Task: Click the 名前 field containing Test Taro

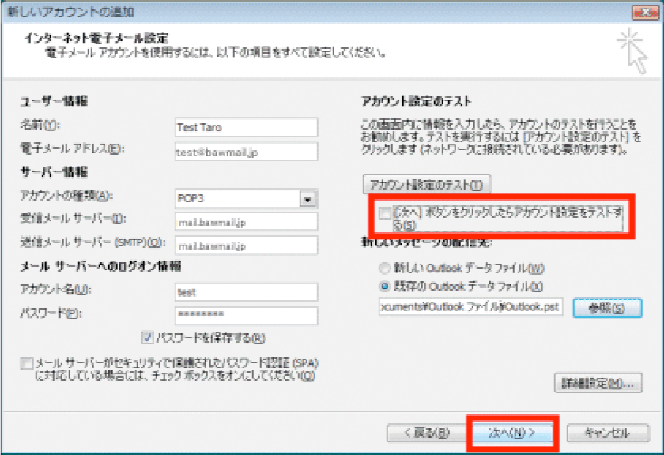Action: pos(246,127)
